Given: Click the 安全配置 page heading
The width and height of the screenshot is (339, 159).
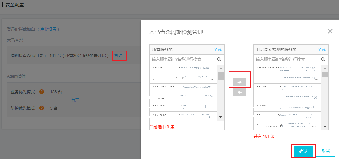Looking at the screenshot, I should [15, 5].
